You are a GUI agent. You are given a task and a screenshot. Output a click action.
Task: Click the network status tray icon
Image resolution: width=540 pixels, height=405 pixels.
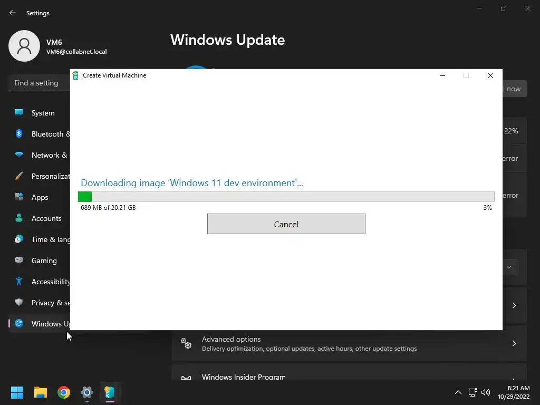473,392
